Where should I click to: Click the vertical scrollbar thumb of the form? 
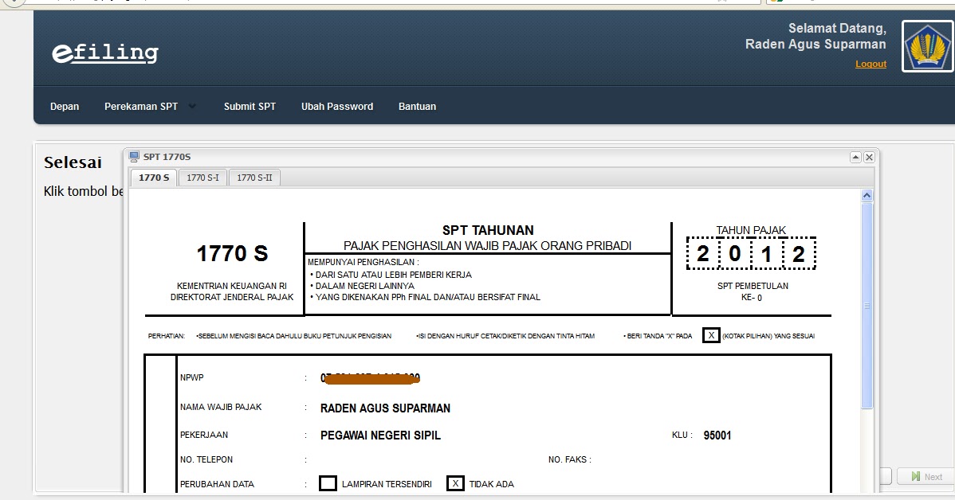click(867, 306)
